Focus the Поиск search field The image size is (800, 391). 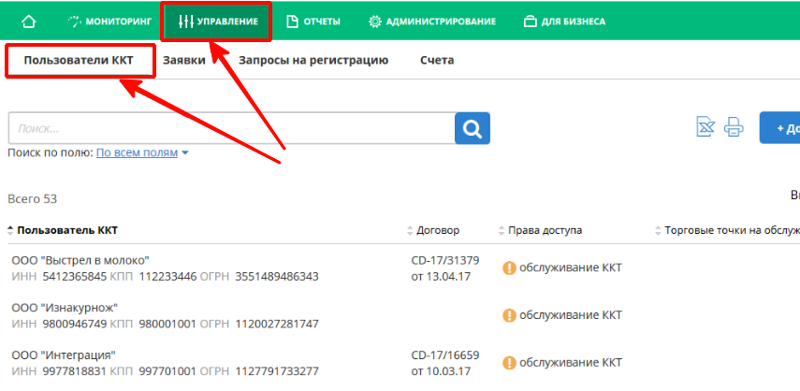(x=232, y=128)
